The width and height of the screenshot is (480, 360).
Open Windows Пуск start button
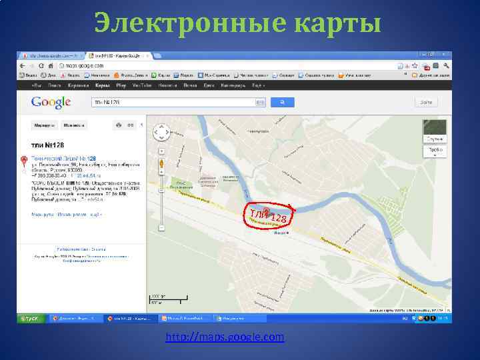[x=31, y=319]
